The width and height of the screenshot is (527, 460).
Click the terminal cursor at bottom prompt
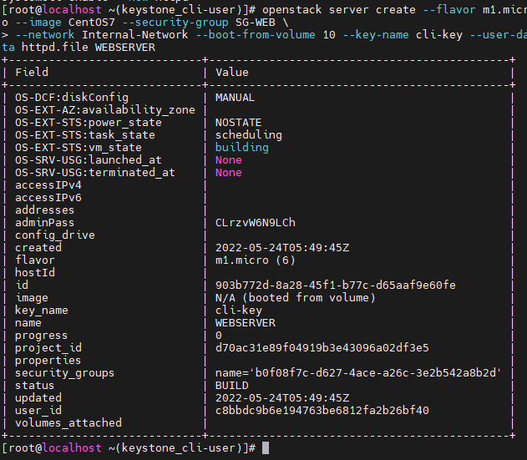pos(266,448)
